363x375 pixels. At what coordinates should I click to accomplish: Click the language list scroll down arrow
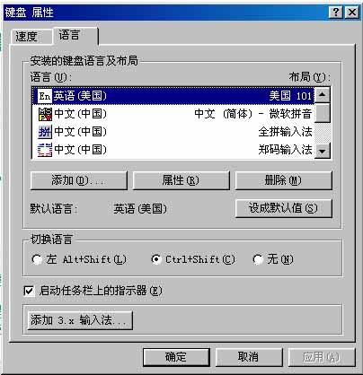pos(323,151)
